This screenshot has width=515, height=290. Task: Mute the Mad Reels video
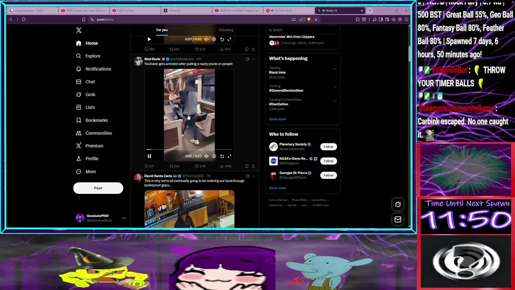pos(206,156)
